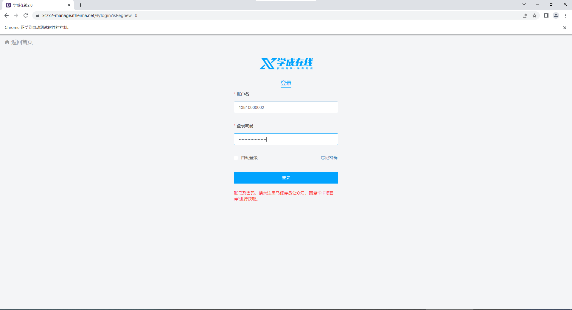Select the 登录 tab heading
The height and width of the screenshot is (310, 572).
(x=286, y=83)
